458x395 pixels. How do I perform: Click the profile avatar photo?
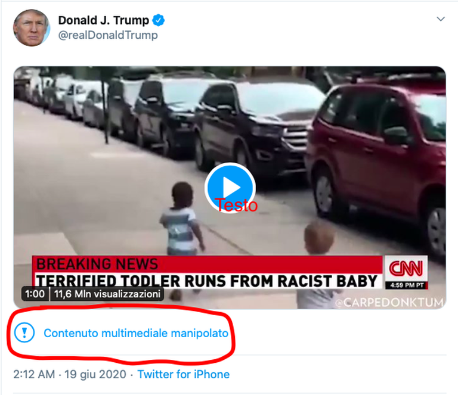click(32, 27)
